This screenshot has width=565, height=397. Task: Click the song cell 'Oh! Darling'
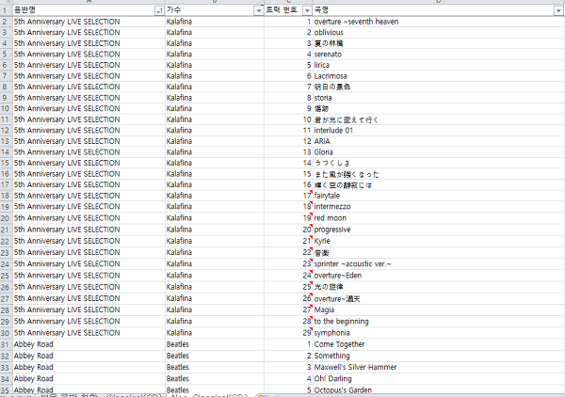pos(438,379)
